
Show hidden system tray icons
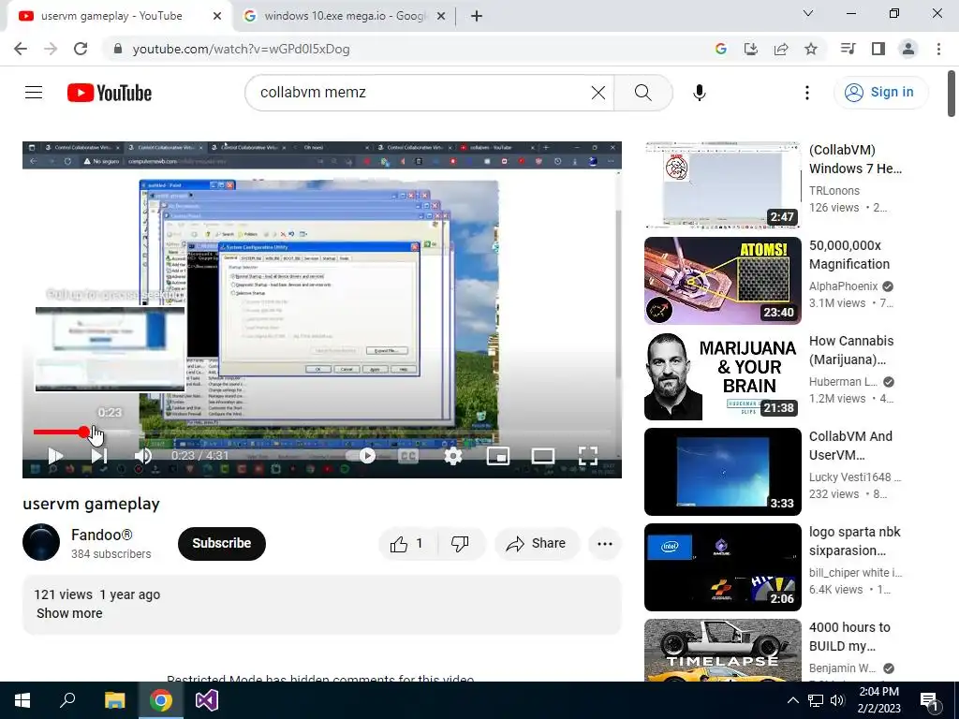pyautogui.click(x=792, y=700)
